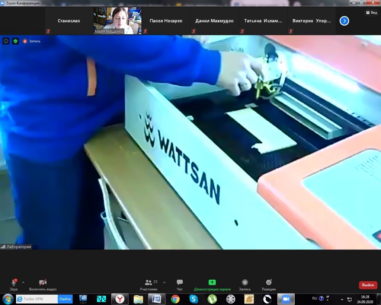Screen dimensions: 381x305
Task: Click the red Выйти leave button
Action: click(368, 285)
